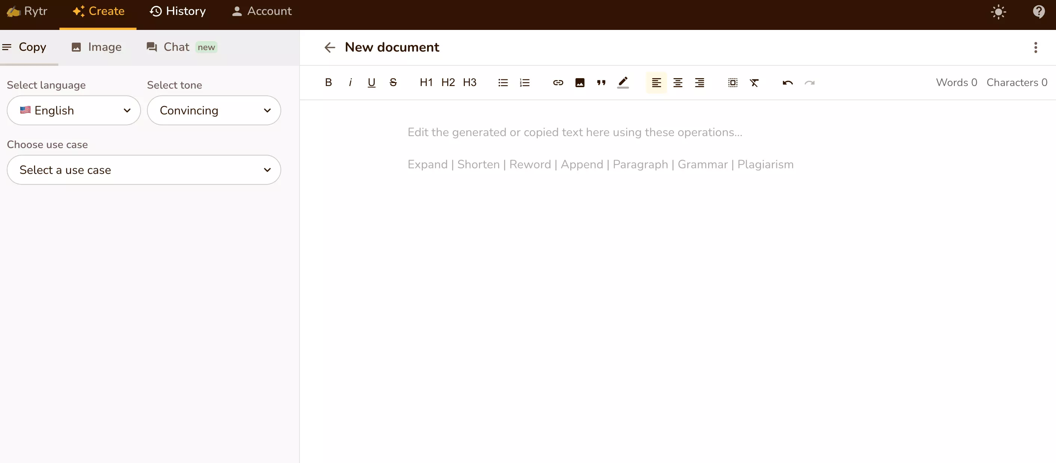Add a hyperlink to text
Screen dimensions: 1056x463
click(558, 82)
